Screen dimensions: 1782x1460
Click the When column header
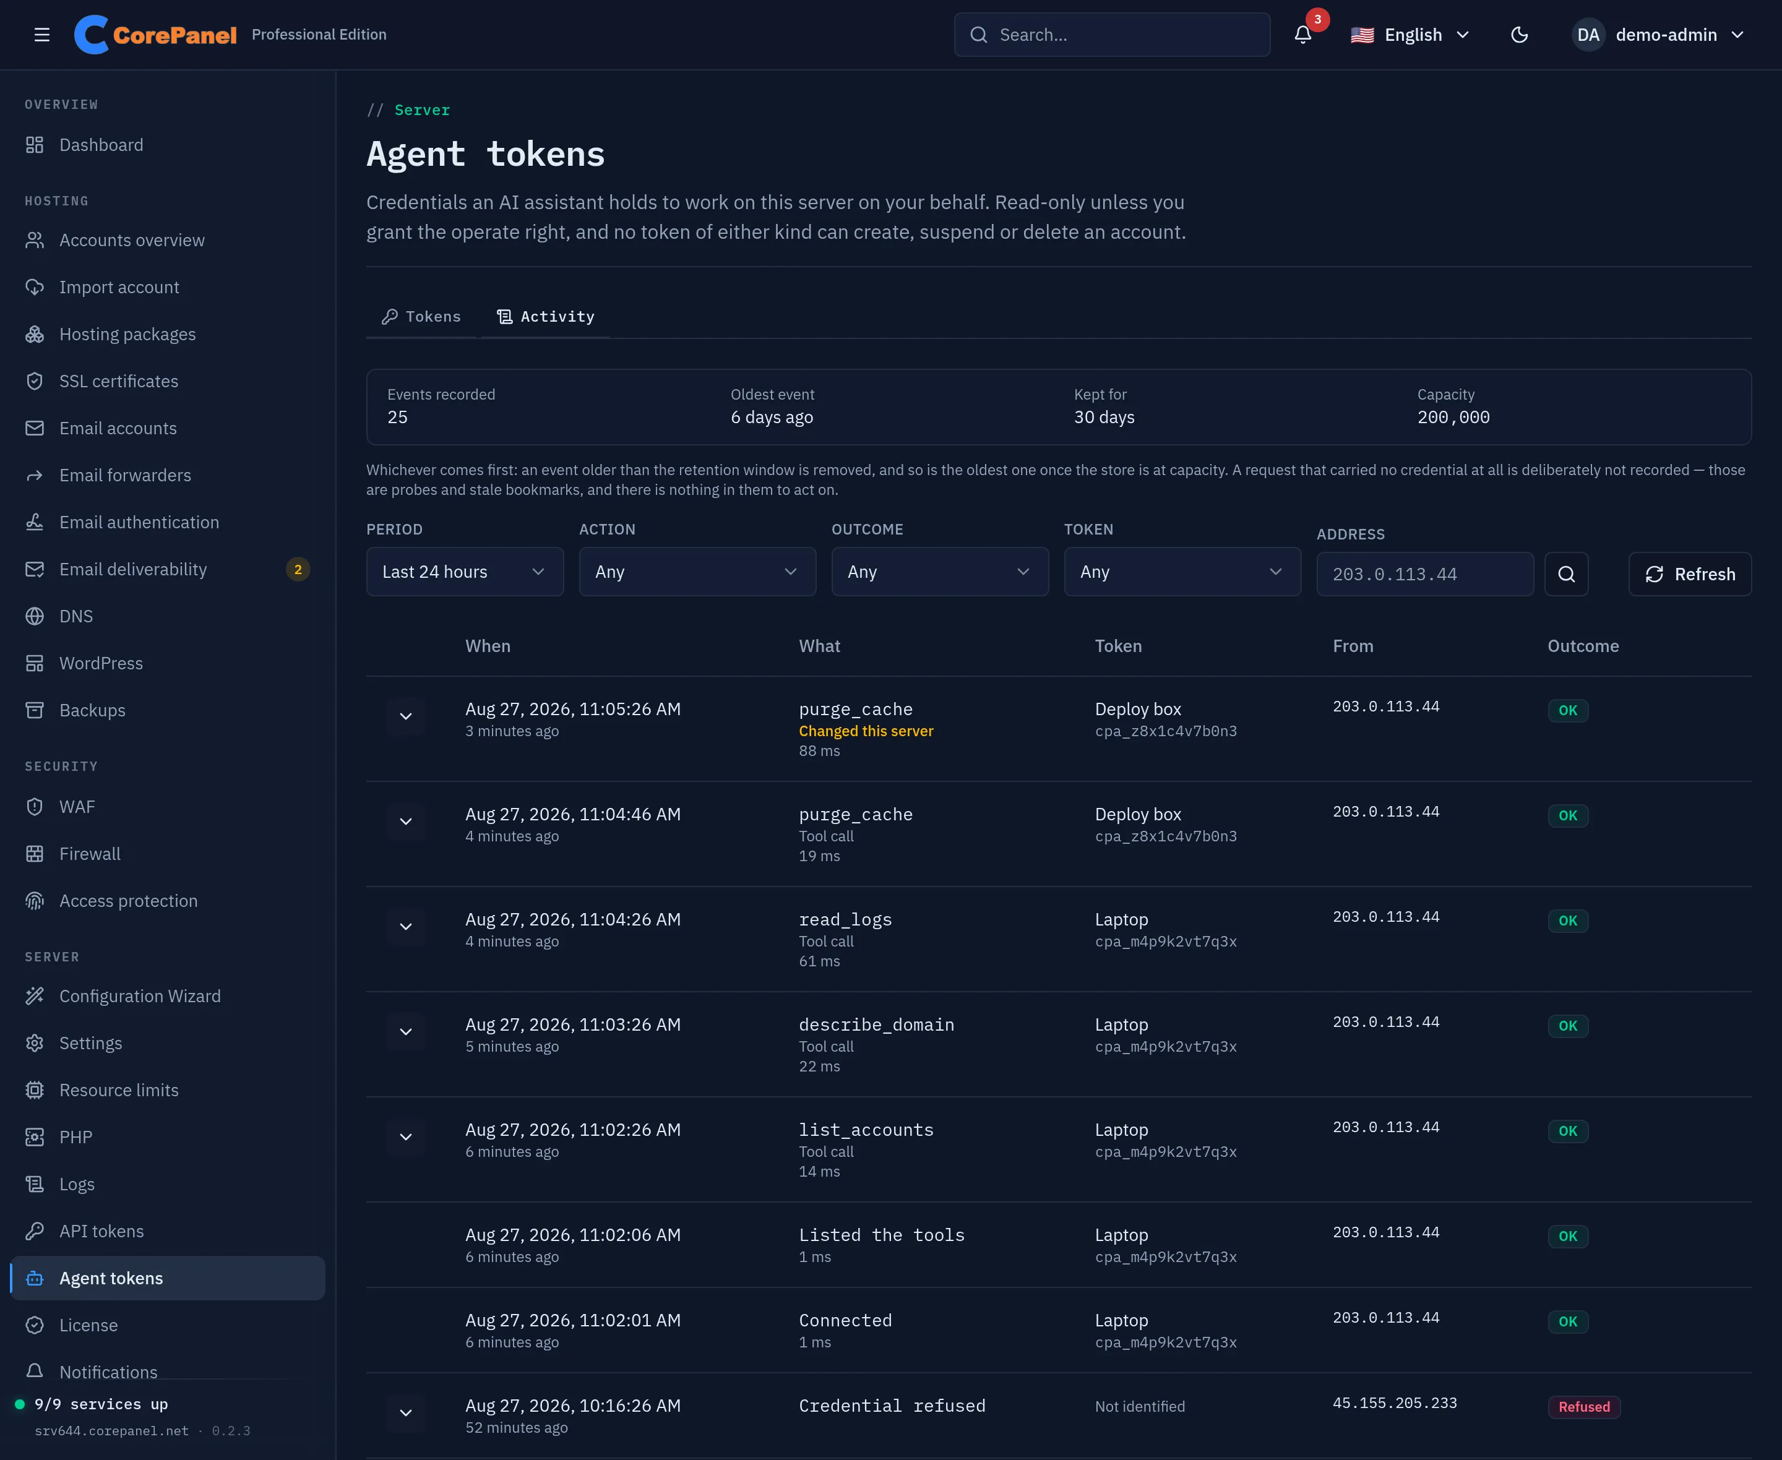488,646
